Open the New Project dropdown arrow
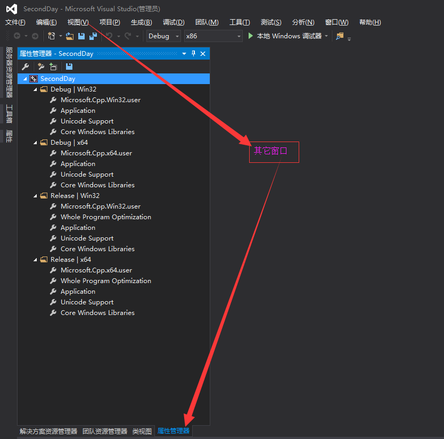The width and height of the screenshot is (444, 439). tap(60, 36)
